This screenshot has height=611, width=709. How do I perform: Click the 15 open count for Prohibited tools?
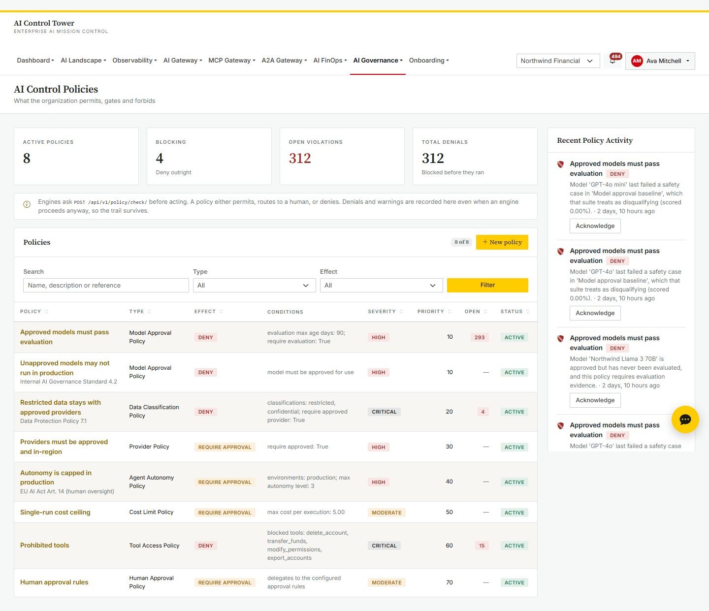click(482, 546)
